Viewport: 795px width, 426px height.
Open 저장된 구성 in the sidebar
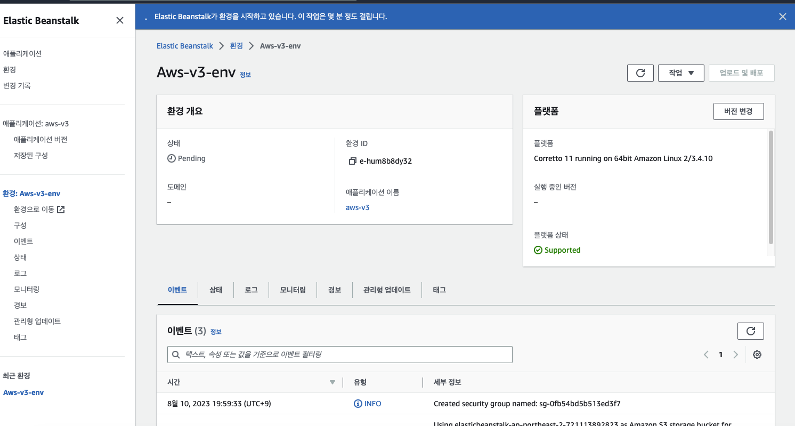tap(31, 156)
